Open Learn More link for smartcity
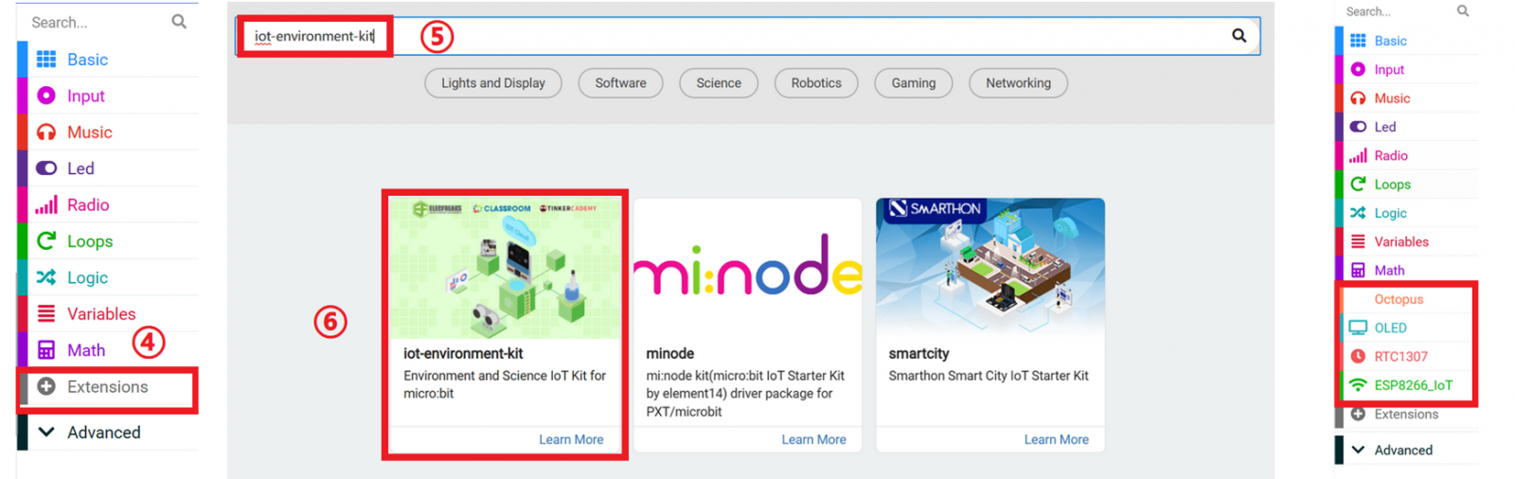The width and height of the screenshot is (1515, 479). 1056,439
